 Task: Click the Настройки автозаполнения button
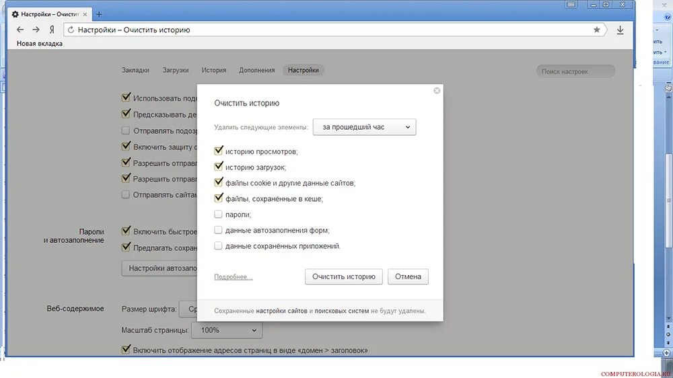[160, 268]
